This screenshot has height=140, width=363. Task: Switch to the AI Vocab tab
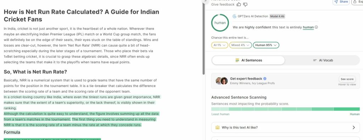tap(323, 60)
